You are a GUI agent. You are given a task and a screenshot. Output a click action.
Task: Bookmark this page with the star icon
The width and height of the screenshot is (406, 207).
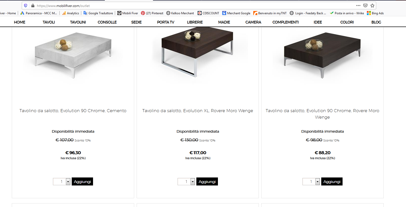[x=372, y=6]
